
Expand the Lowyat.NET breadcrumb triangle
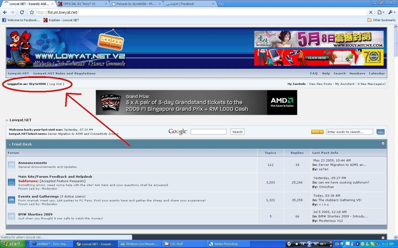point(7,120)
